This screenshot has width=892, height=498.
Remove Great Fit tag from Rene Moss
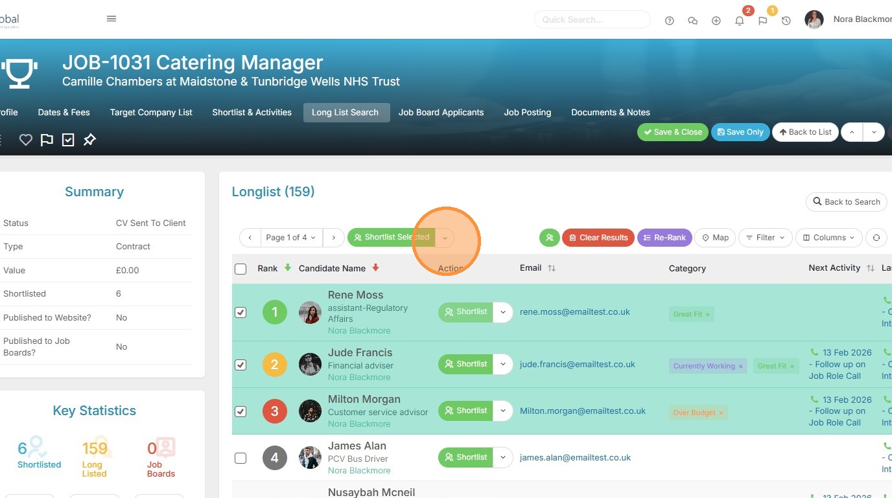coord(708,315)
